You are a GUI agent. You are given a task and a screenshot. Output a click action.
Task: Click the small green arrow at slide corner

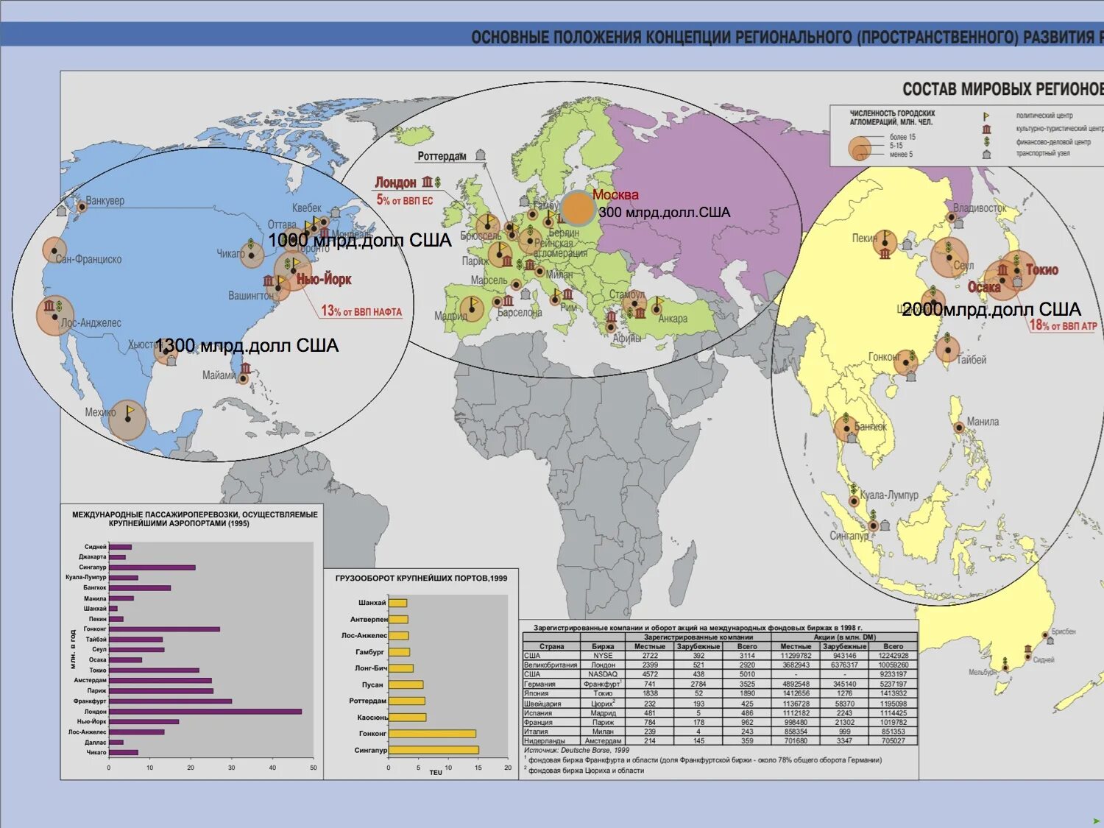[1096, 821]
